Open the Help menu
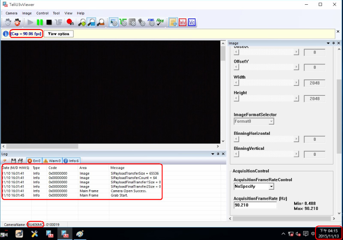 [81, 13]
